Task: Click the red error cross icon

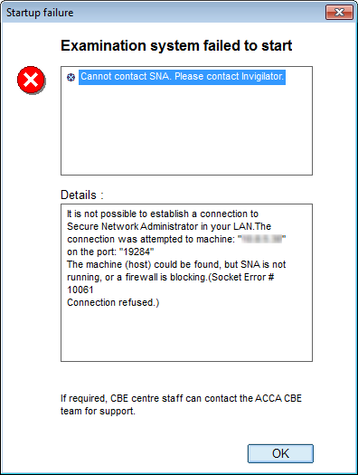Action: pyautogui.click(x=31, y=81)
